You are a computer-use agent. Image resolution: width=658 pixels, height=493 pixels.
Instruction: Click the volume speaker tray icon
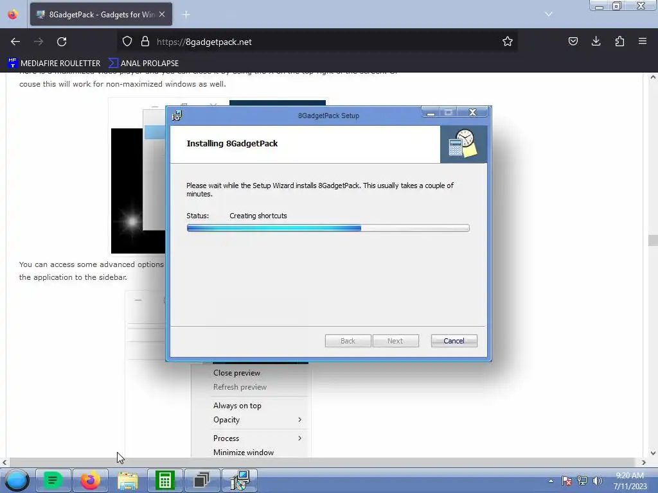[597, 481]
